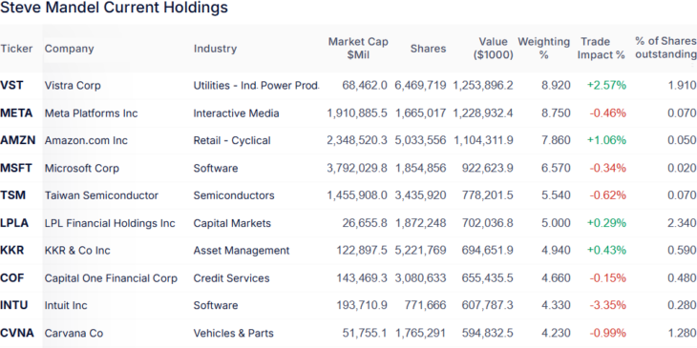Select the MSFT ticker

pyautogui.click(x=16, y=168)
